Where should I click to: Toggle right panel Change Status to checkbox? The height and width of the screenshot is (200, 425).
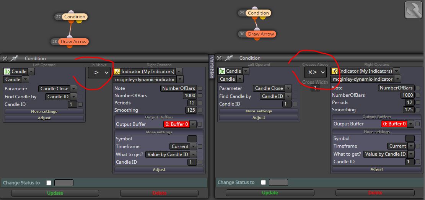pyautogui.click(x=263, y=182)
